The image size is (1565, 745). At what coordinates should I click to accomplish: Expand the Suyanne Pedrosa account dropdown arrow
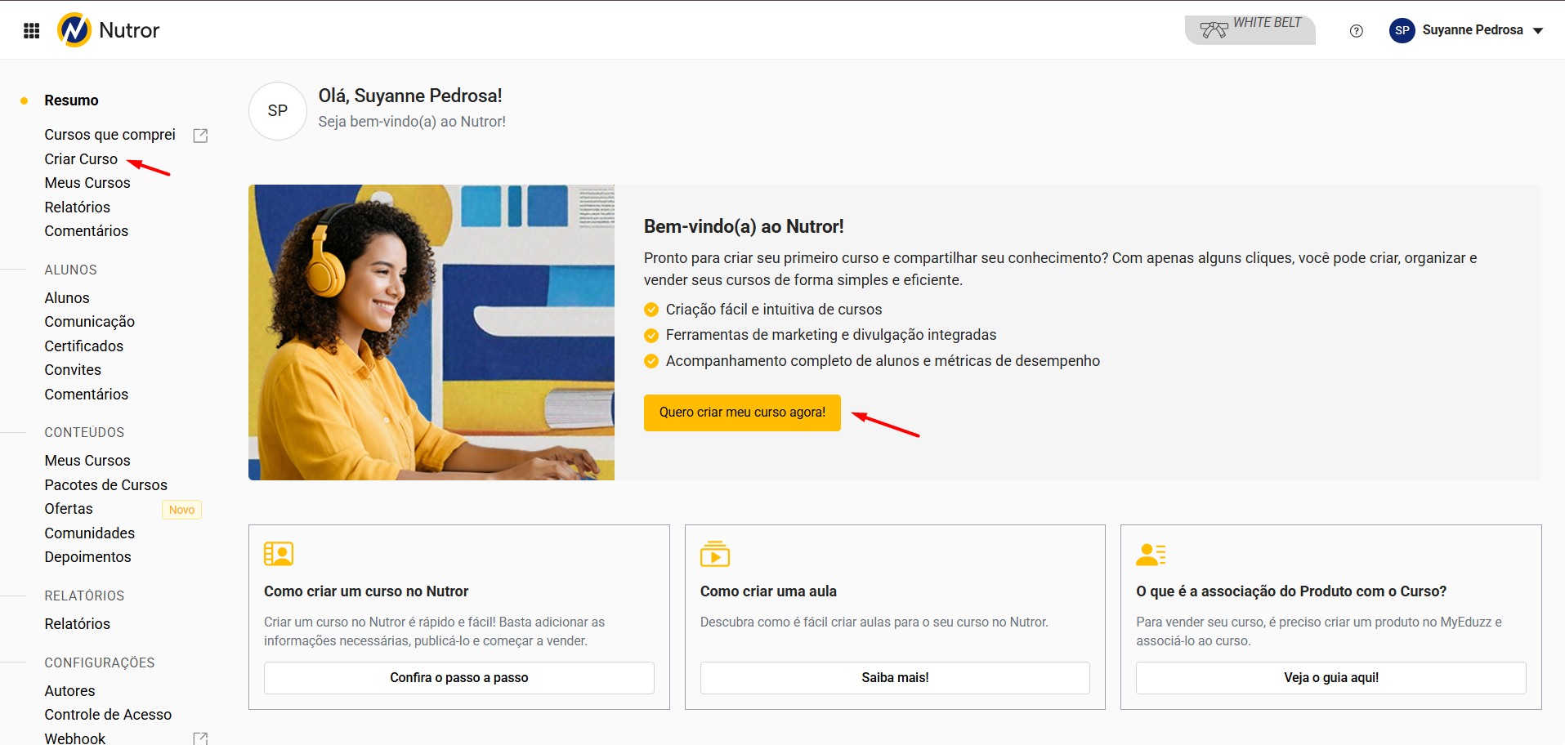(1538, 31)
